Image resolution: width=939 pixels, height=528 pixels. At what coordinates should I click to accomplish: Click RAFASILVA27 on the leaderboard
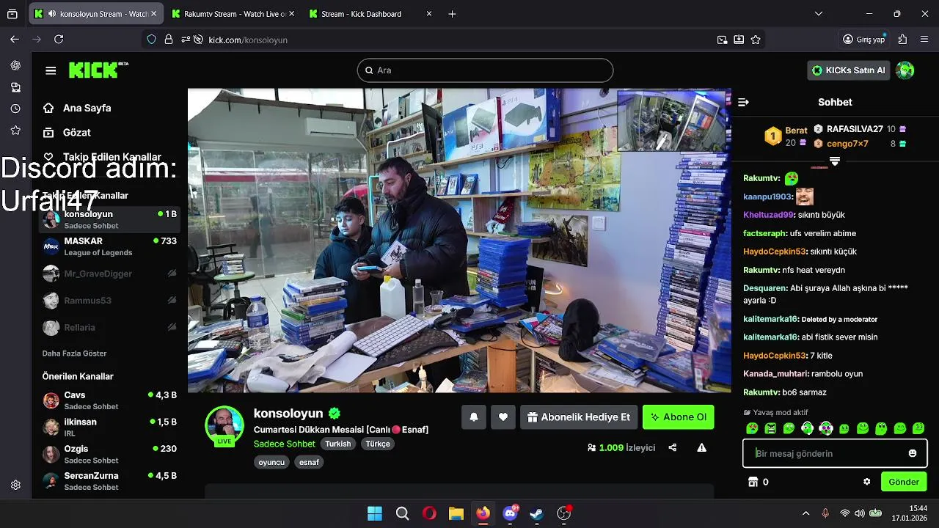855,129
